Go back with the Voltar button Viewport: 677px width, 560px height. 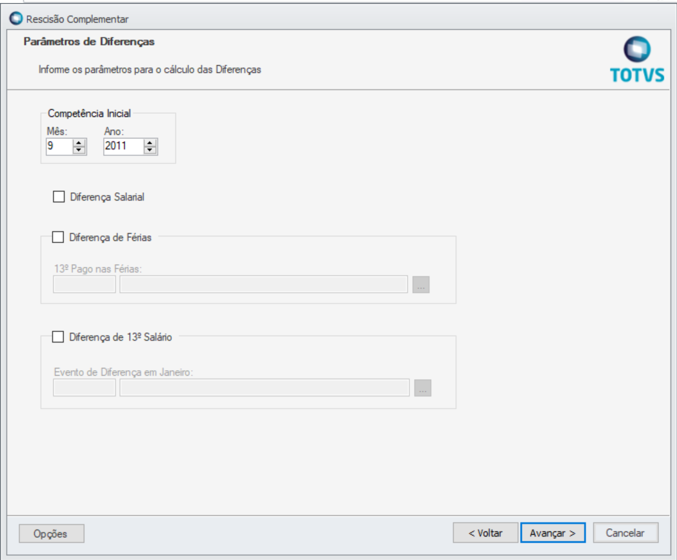(x=485, y=533)
